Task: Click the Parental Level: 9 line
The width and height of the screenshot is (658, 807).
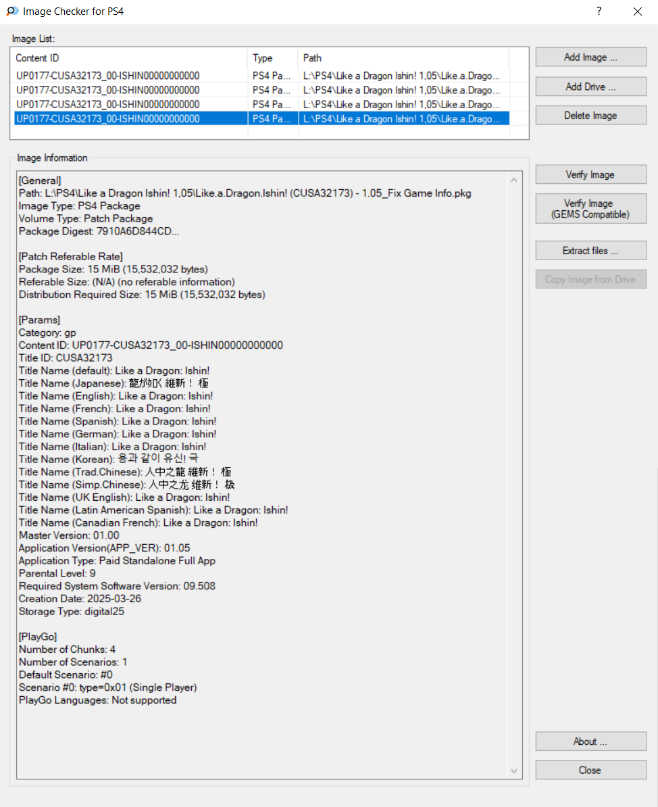Action: [x=57, y=573]
